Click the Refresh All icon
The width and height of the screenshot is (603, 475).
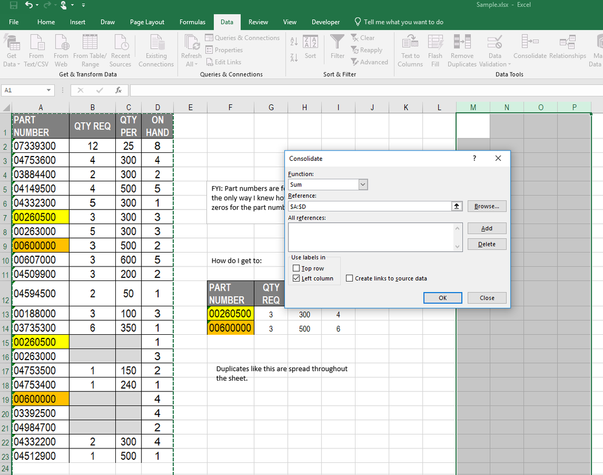[x=191, y=42]
